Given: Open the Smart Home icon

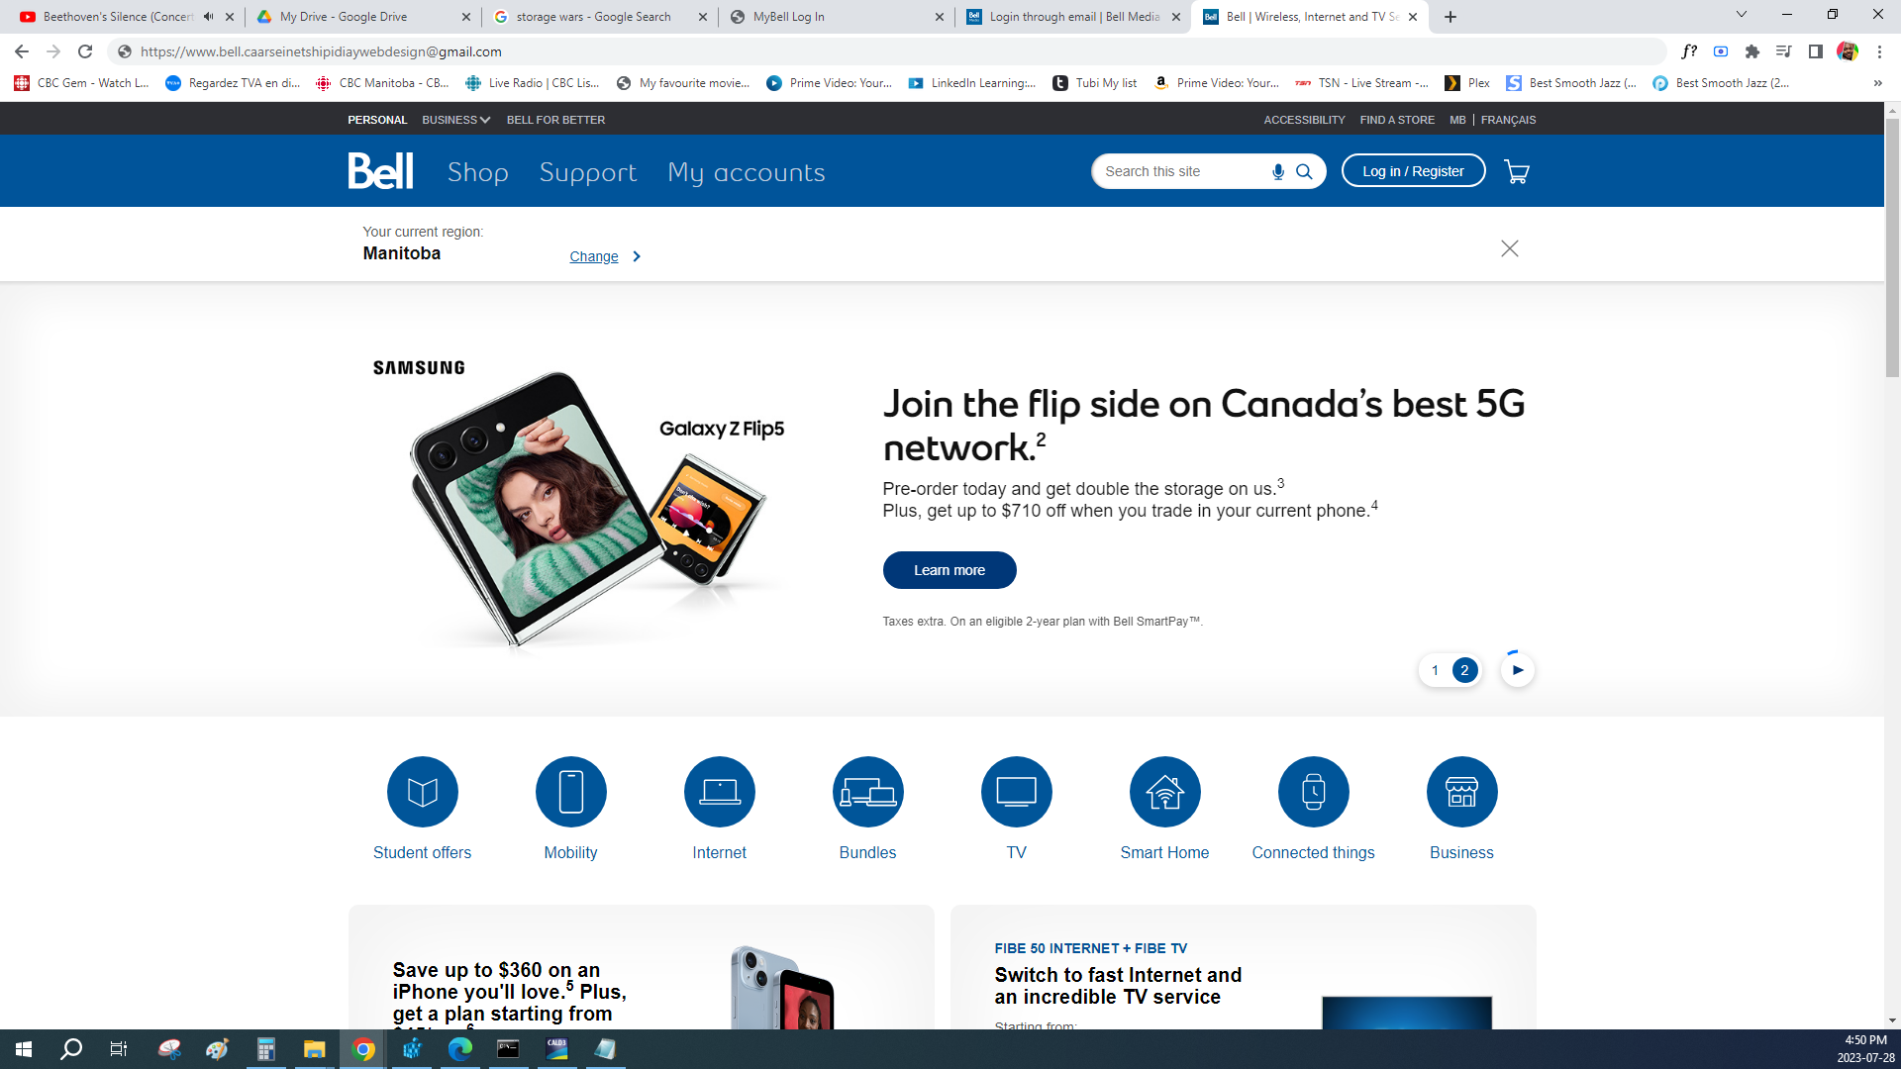Looking at the screenshot, I should coord(1164,792).
